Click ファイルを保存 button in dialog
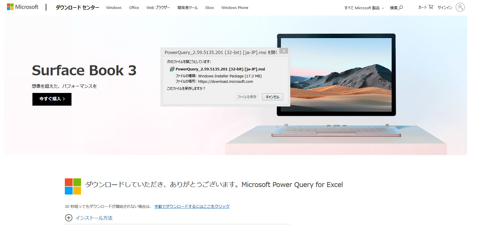Screen dimensions: 479x228 pyautogui.click(x=247, y=97)
